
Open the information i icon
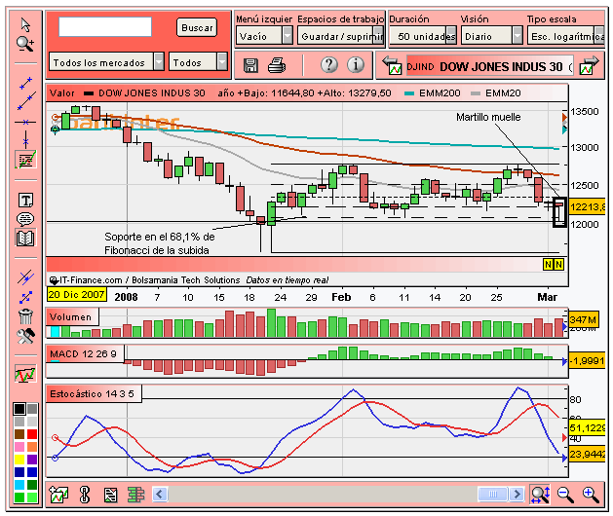pyautogui.click(x=356, y=64)
